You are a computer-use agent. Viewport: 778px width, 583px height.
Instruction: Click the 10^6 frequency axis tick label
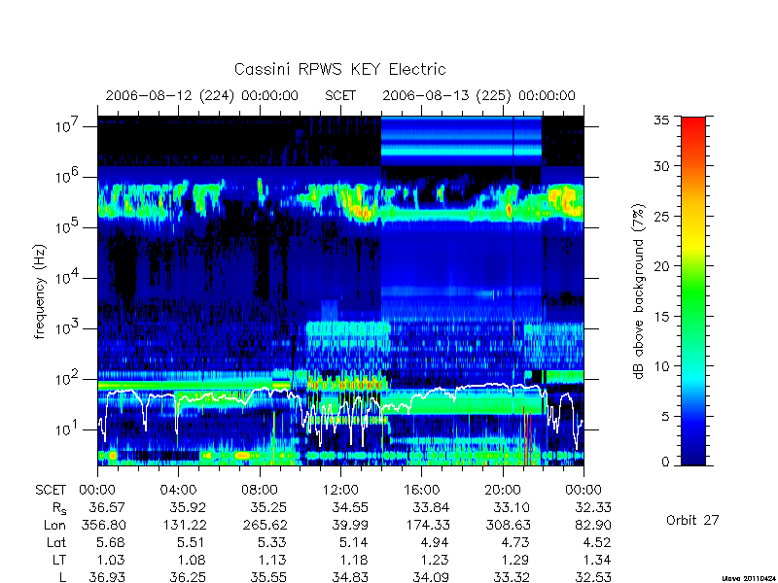[x=66, y=177]
